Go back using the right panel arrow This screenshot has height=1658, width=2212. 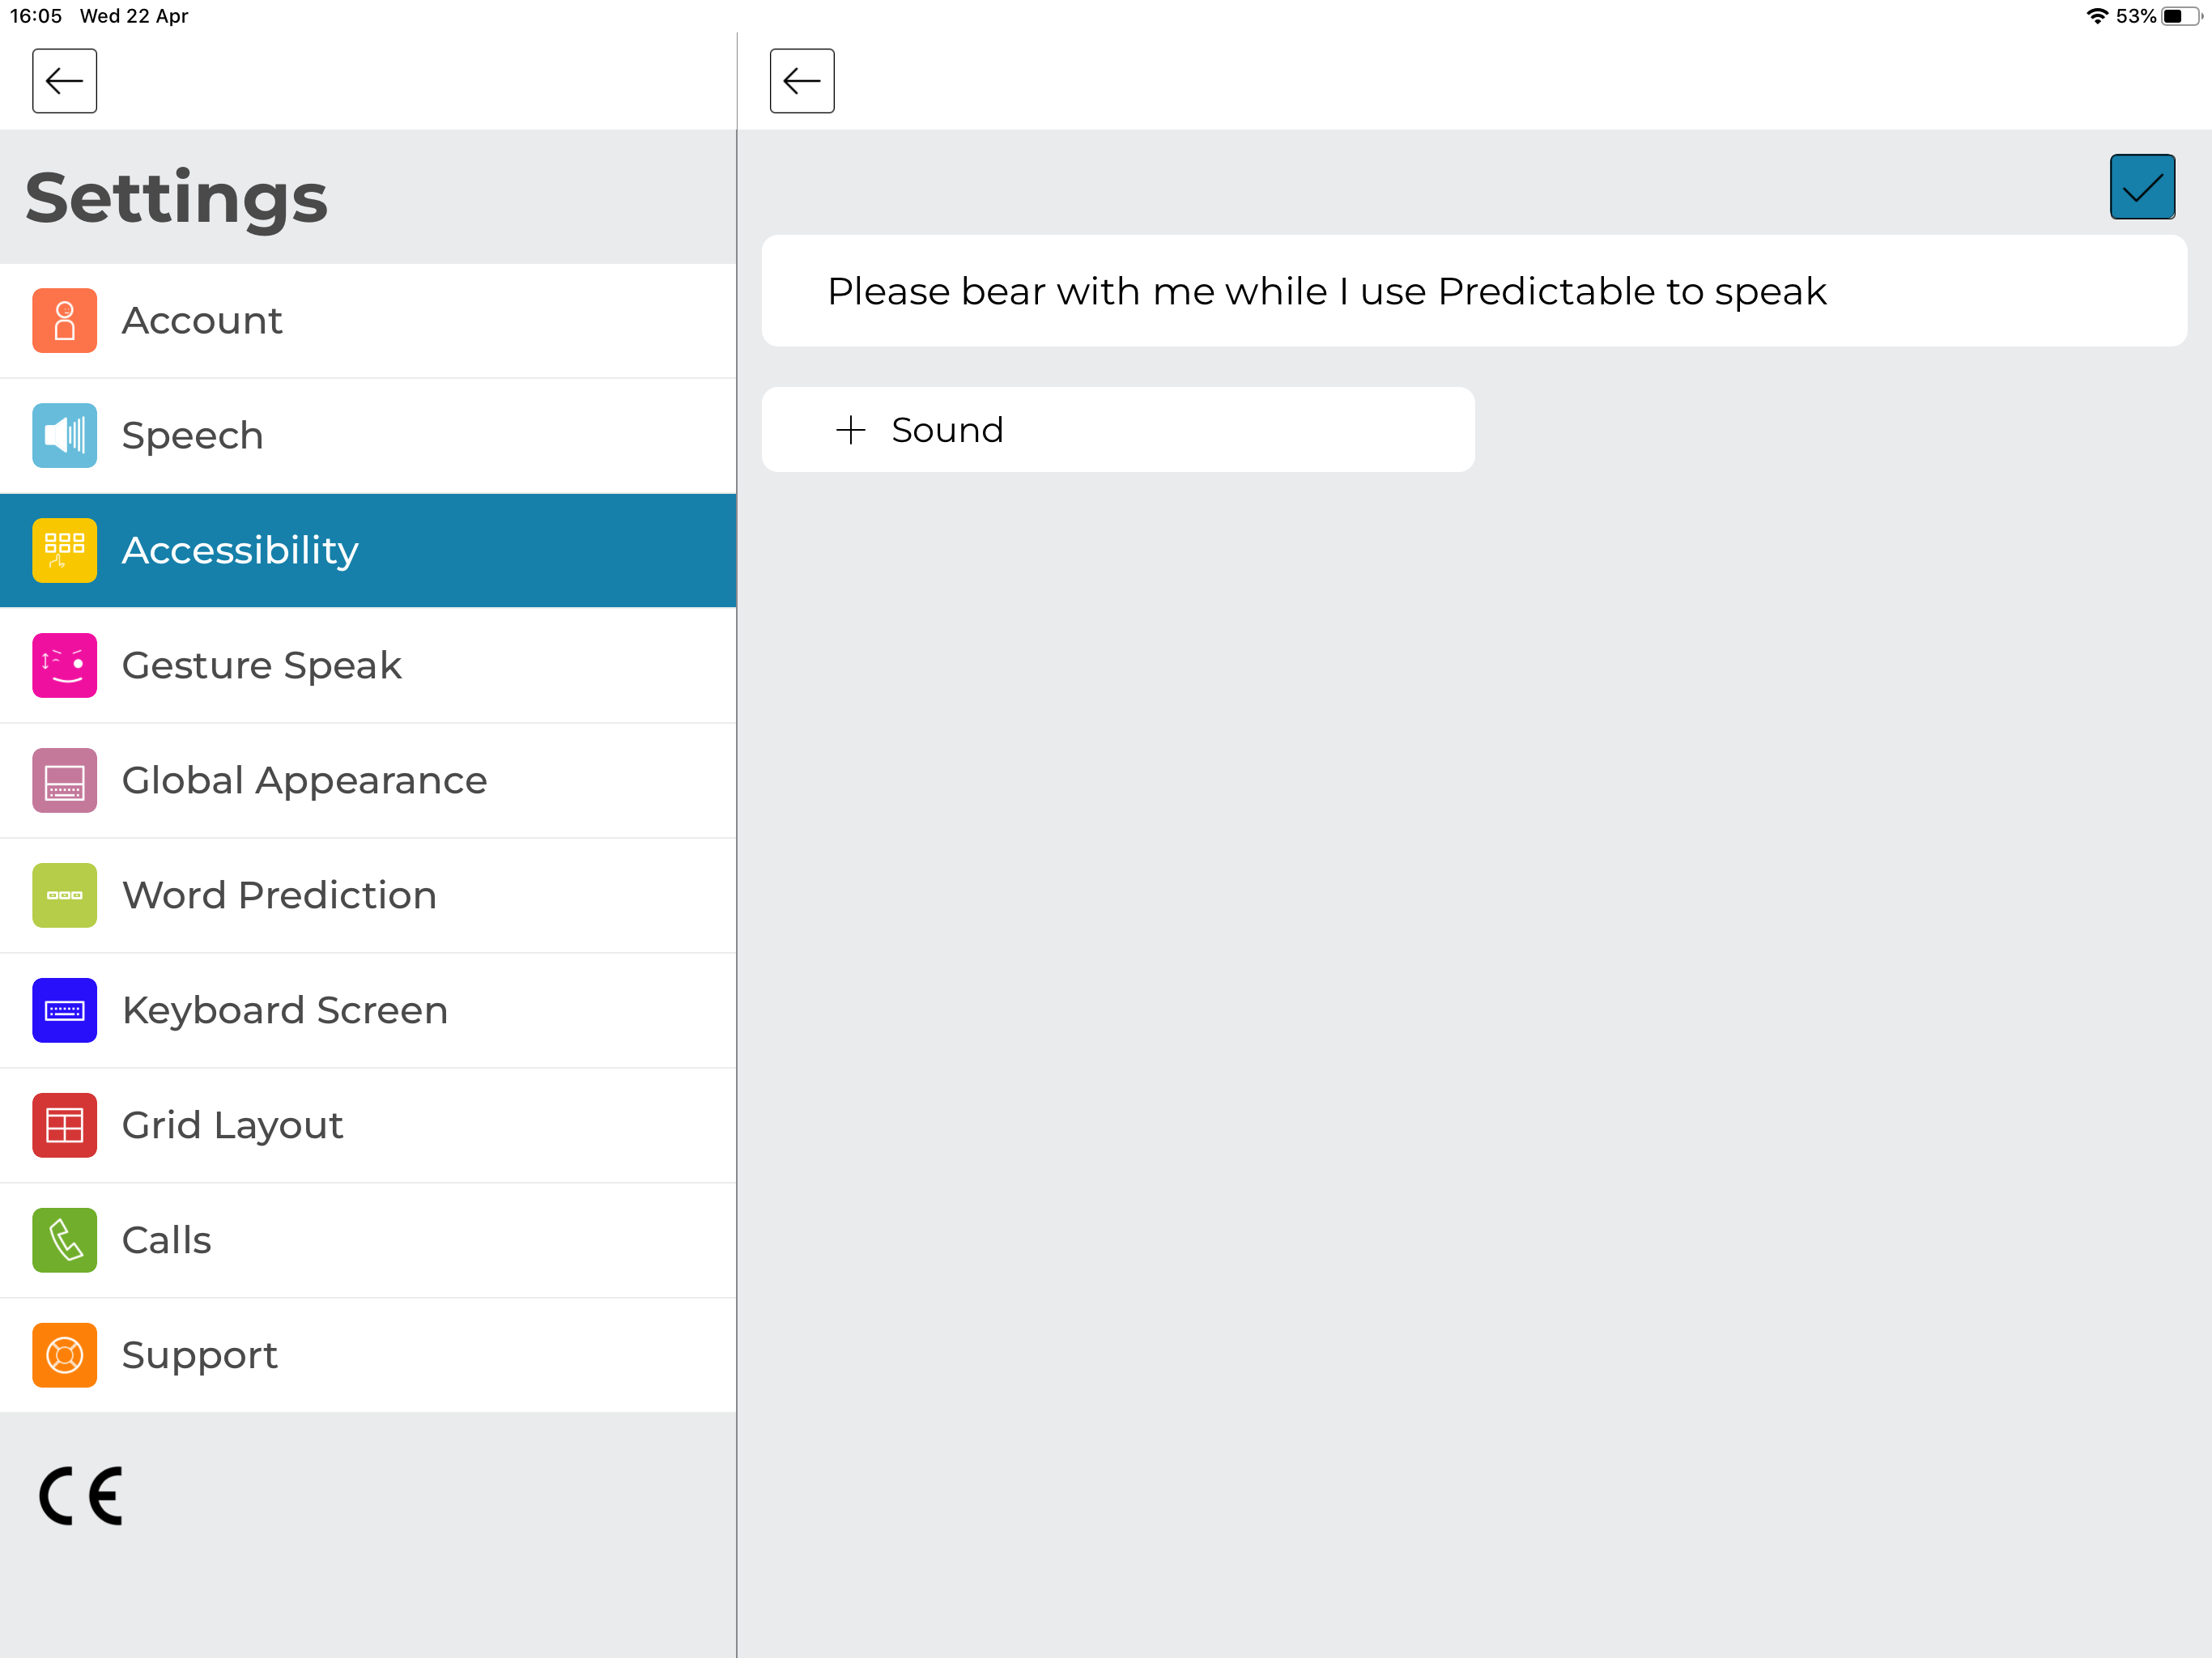(802, 81)
